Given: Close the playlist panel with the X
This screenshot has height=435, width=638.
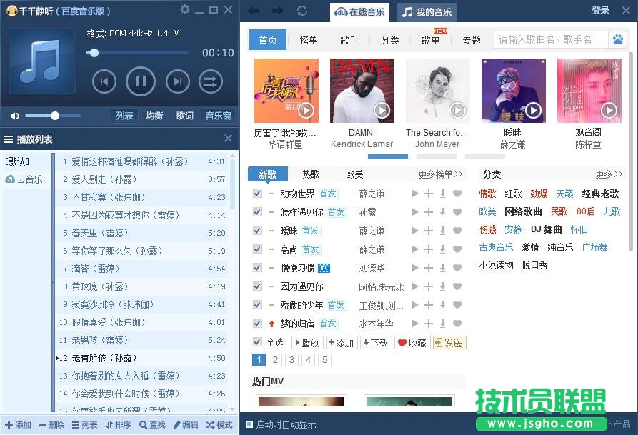Looking at the screenshot, I should pos(228,139).
